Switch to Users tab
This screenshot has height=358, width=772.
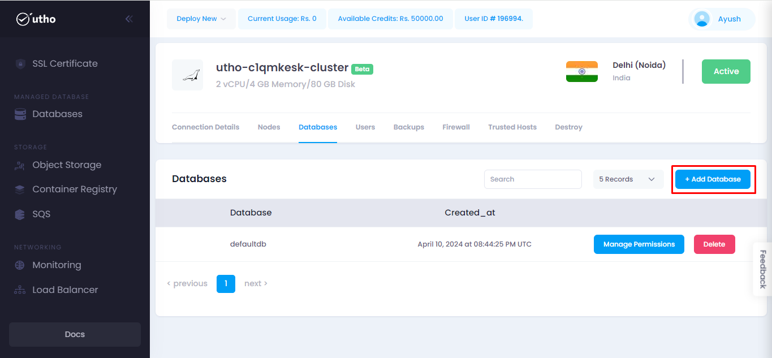point(365,127)
